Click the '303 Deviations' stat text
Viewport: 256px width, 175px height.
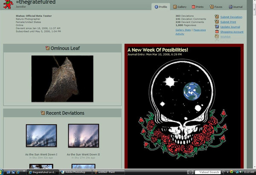click(185, 16)
